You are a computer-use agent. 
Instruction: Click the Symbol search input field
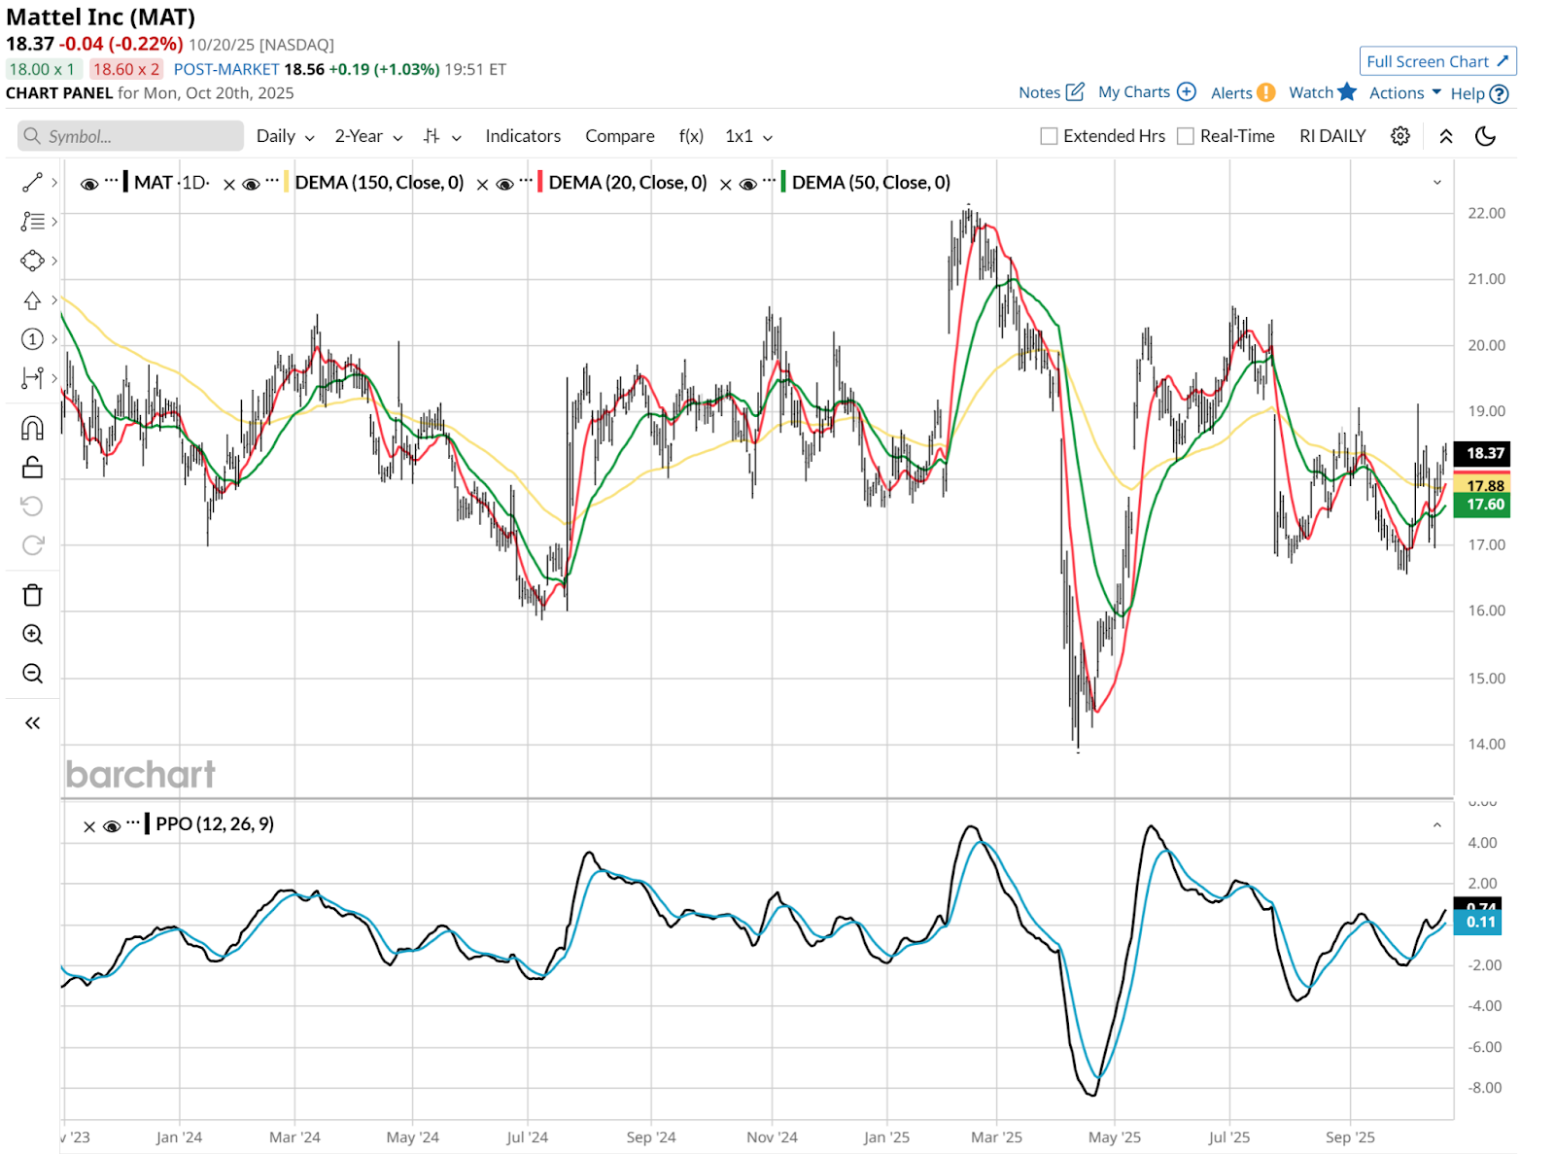pyautogui.click(x=131, y=136)
